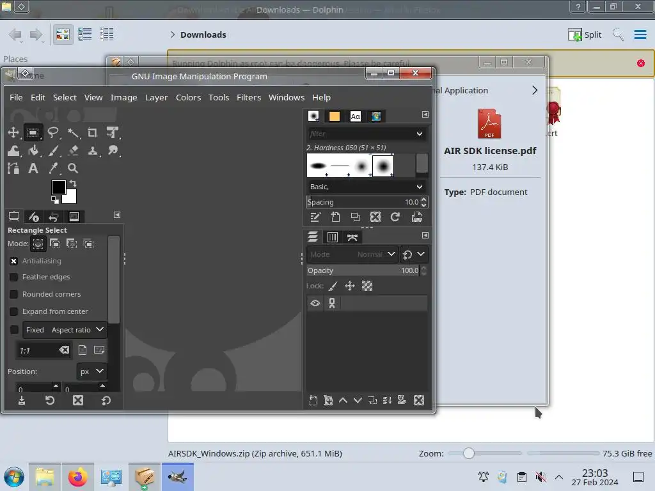
Task: Reset colors to default black and white
Action: (55, 200)
